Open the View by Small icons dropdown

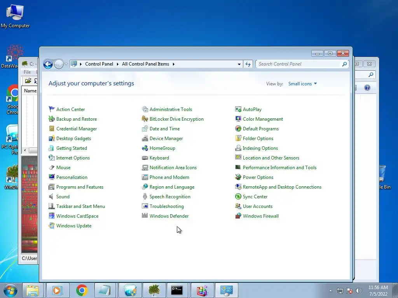pos(302,84)
